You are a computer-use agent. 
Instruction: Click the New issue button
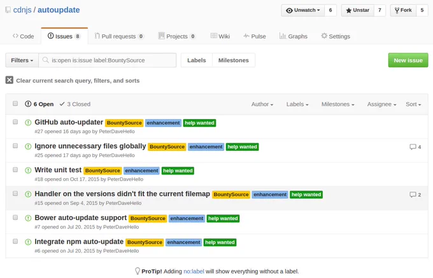click(408, 60)
